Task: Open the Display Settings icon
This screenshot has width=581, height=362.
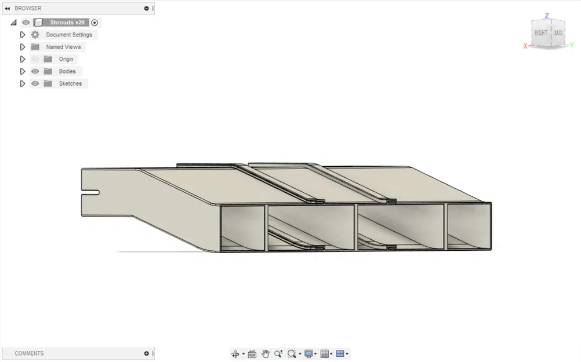Action: tap(308, 353)
